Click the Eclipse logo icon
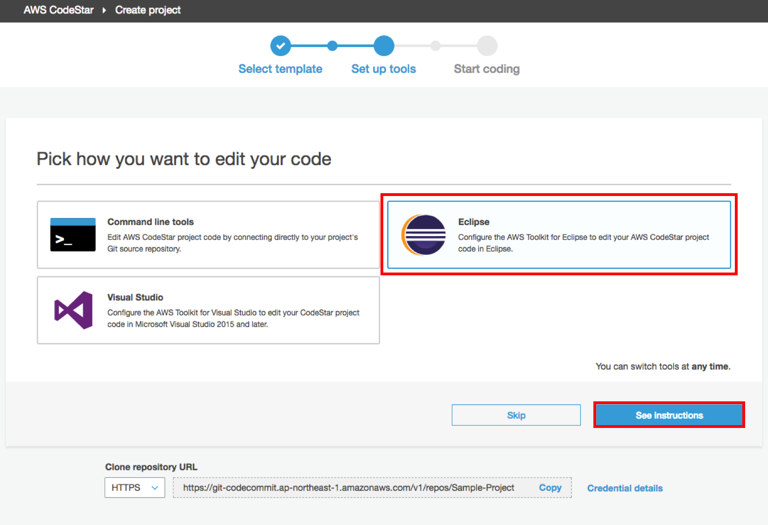Screen dimensions: 768x525 coord(423,235)
